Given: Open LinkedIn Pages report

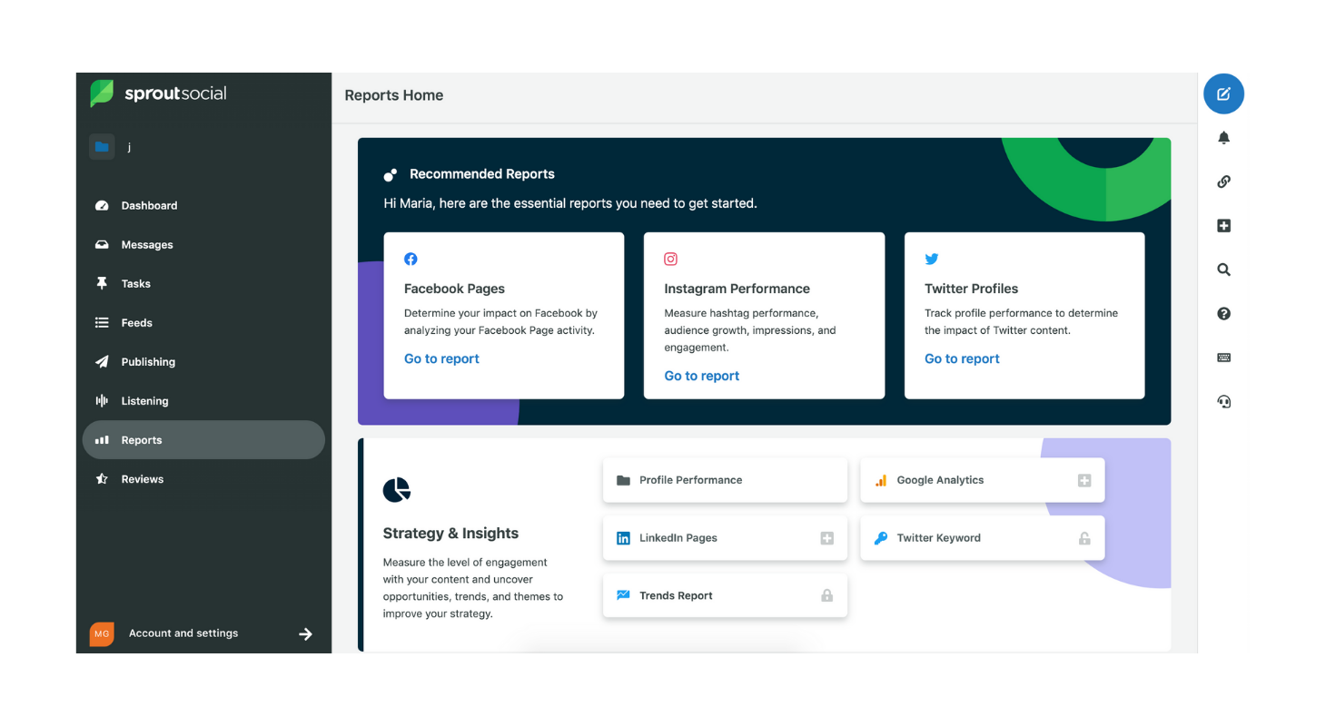Looking at the screenshot, I should (725, 538).
